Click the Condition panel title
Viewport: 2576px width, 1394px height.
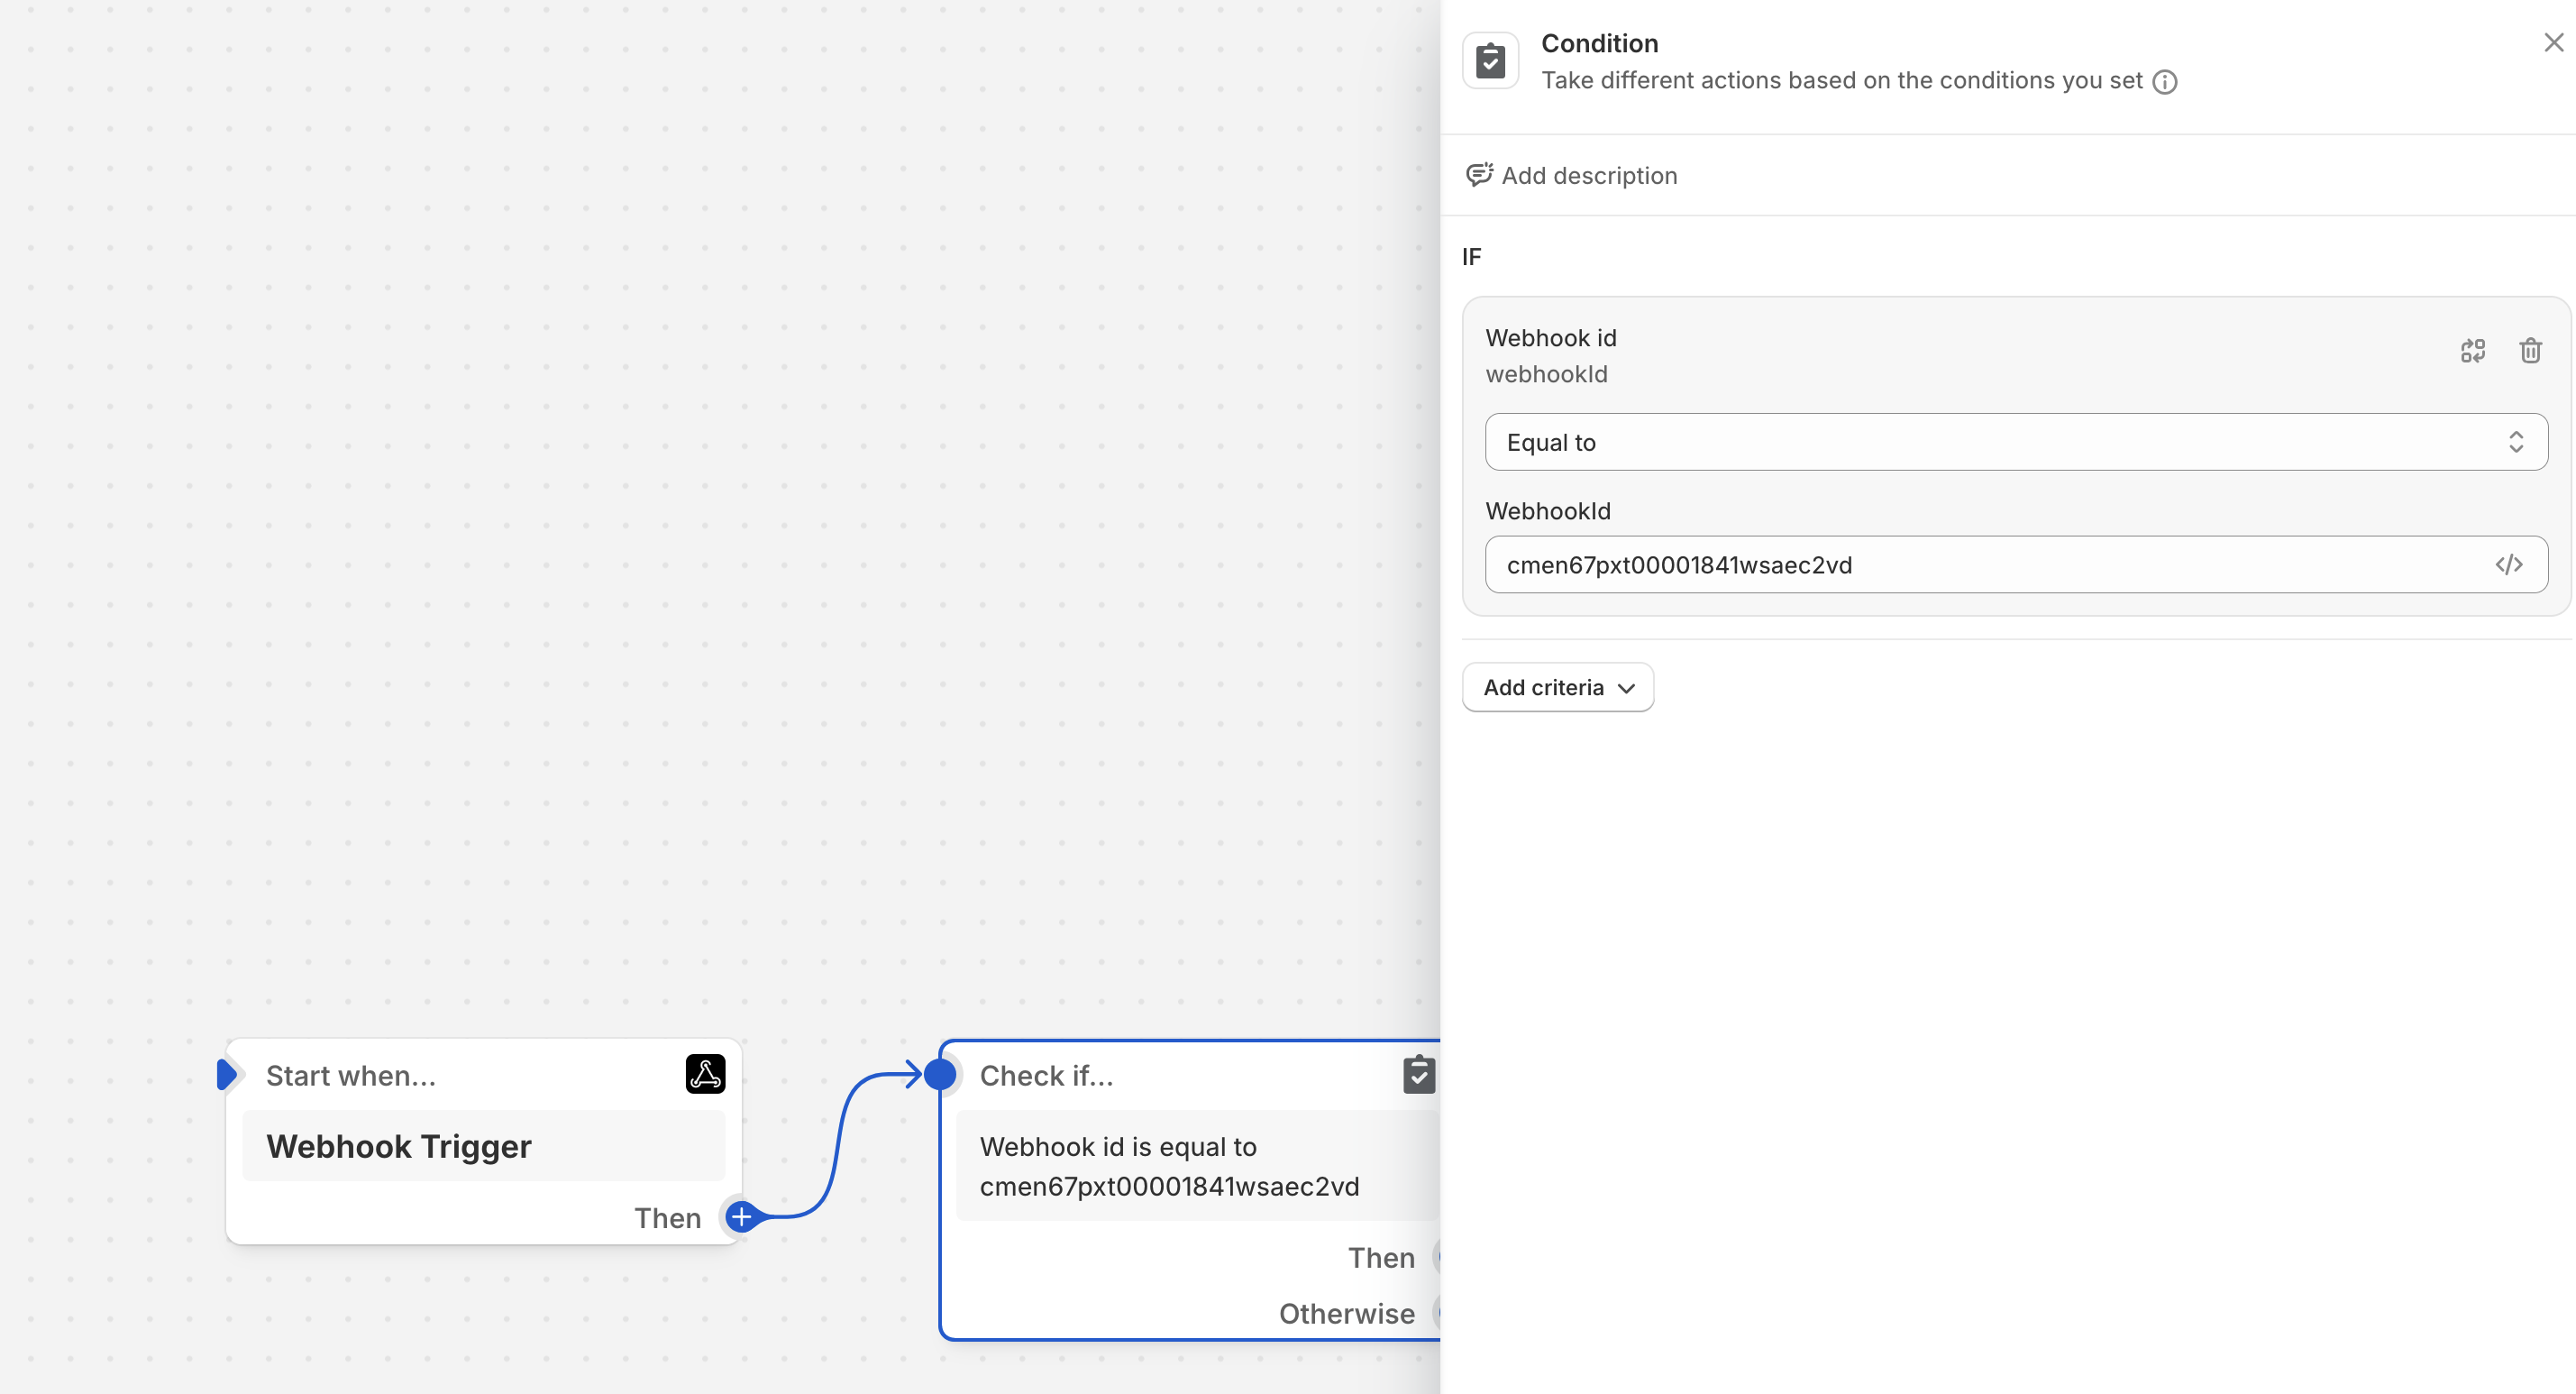(x=1599, y=44)
